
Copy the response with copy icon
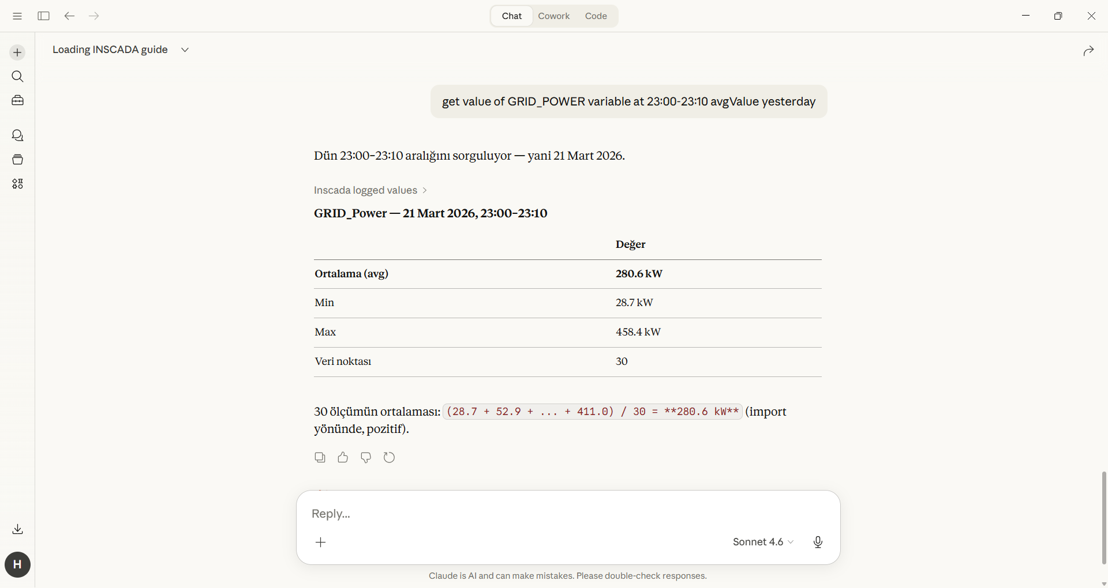(320, 457)
